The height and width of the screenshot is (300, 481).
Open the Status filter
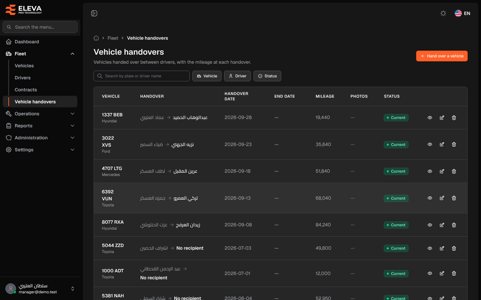(267, 76)
